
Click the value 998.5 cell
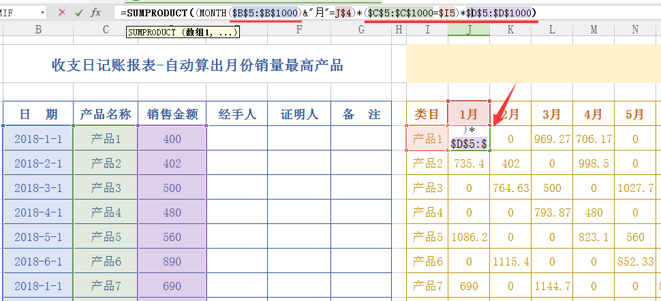594,163
